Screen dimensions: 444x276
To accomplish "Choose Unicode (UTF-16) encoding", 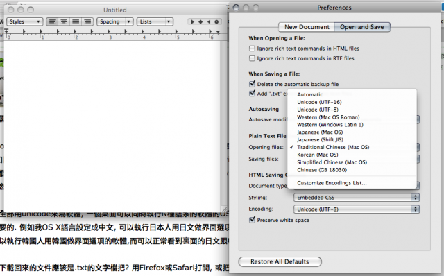I will (352, 102).
